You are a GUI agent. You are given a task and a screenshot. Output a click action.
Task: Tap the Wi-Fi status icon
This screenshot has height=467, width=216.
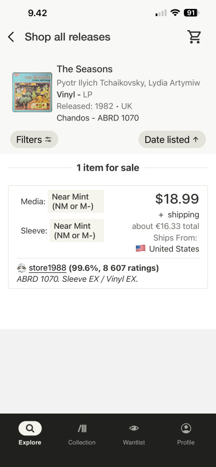tap(175, 12)
